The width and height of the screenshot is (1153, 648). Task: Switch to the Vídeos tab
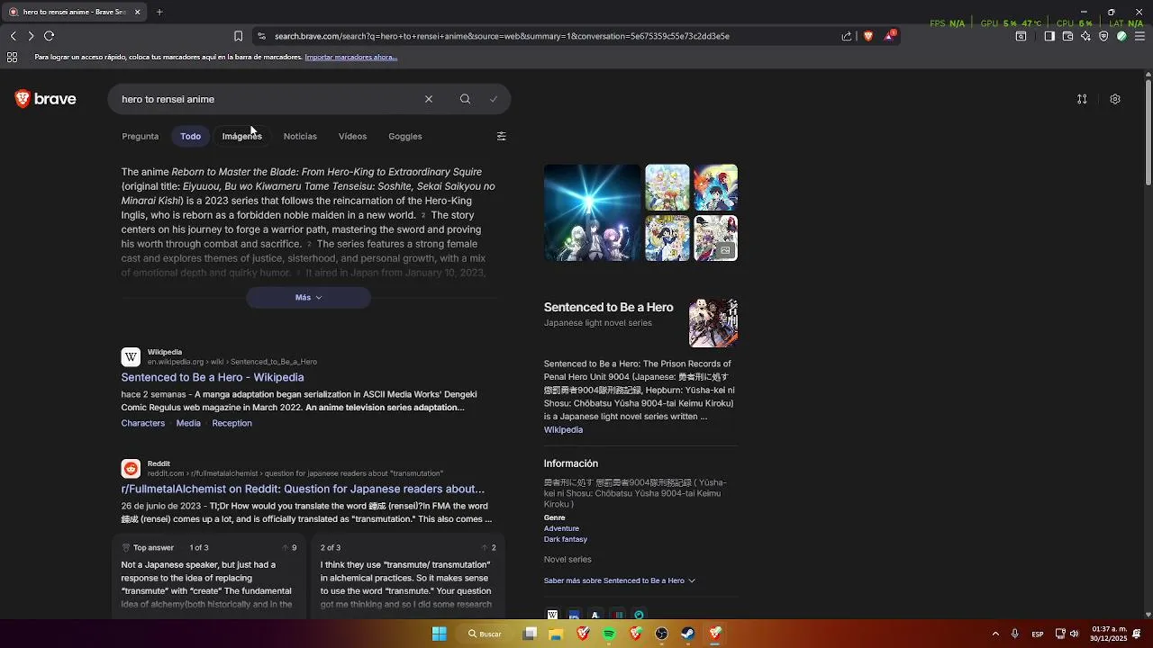pos(352,136)
